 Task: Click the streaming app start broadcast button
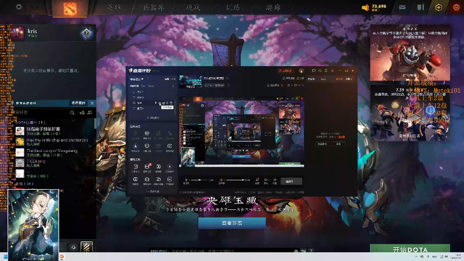point(291,182)
